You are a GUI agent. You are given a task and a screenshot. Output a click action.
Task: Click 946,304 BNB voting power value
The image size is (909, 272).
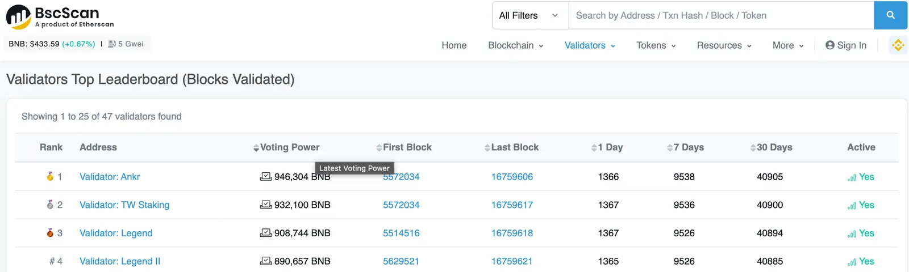click(x=302, y=177)
